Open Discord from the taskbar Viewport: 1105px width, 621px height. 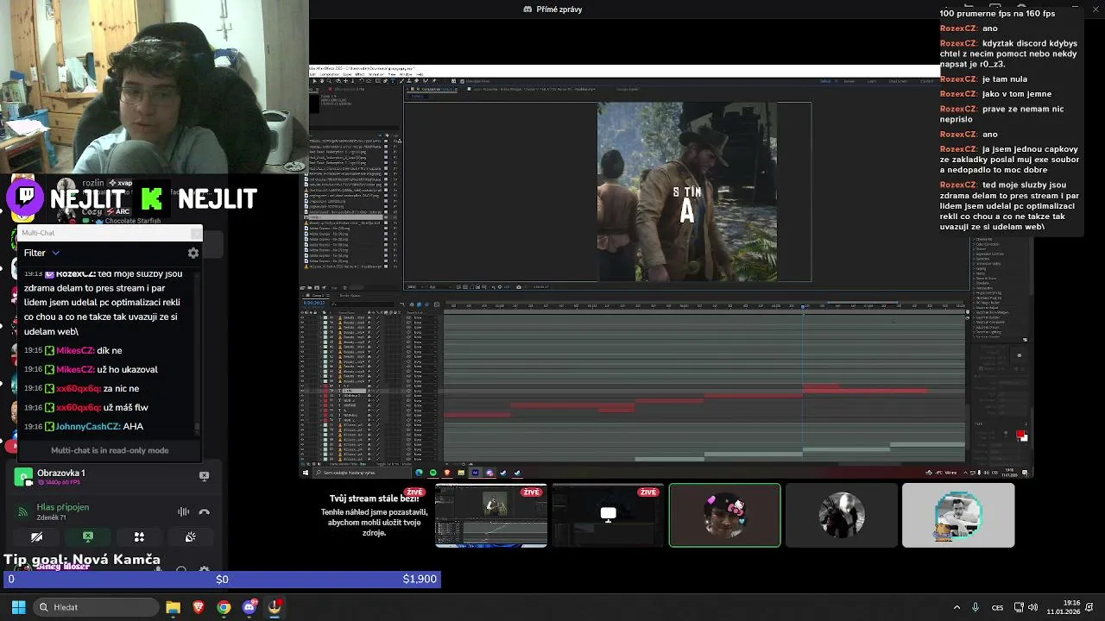[x=249, y=607]
